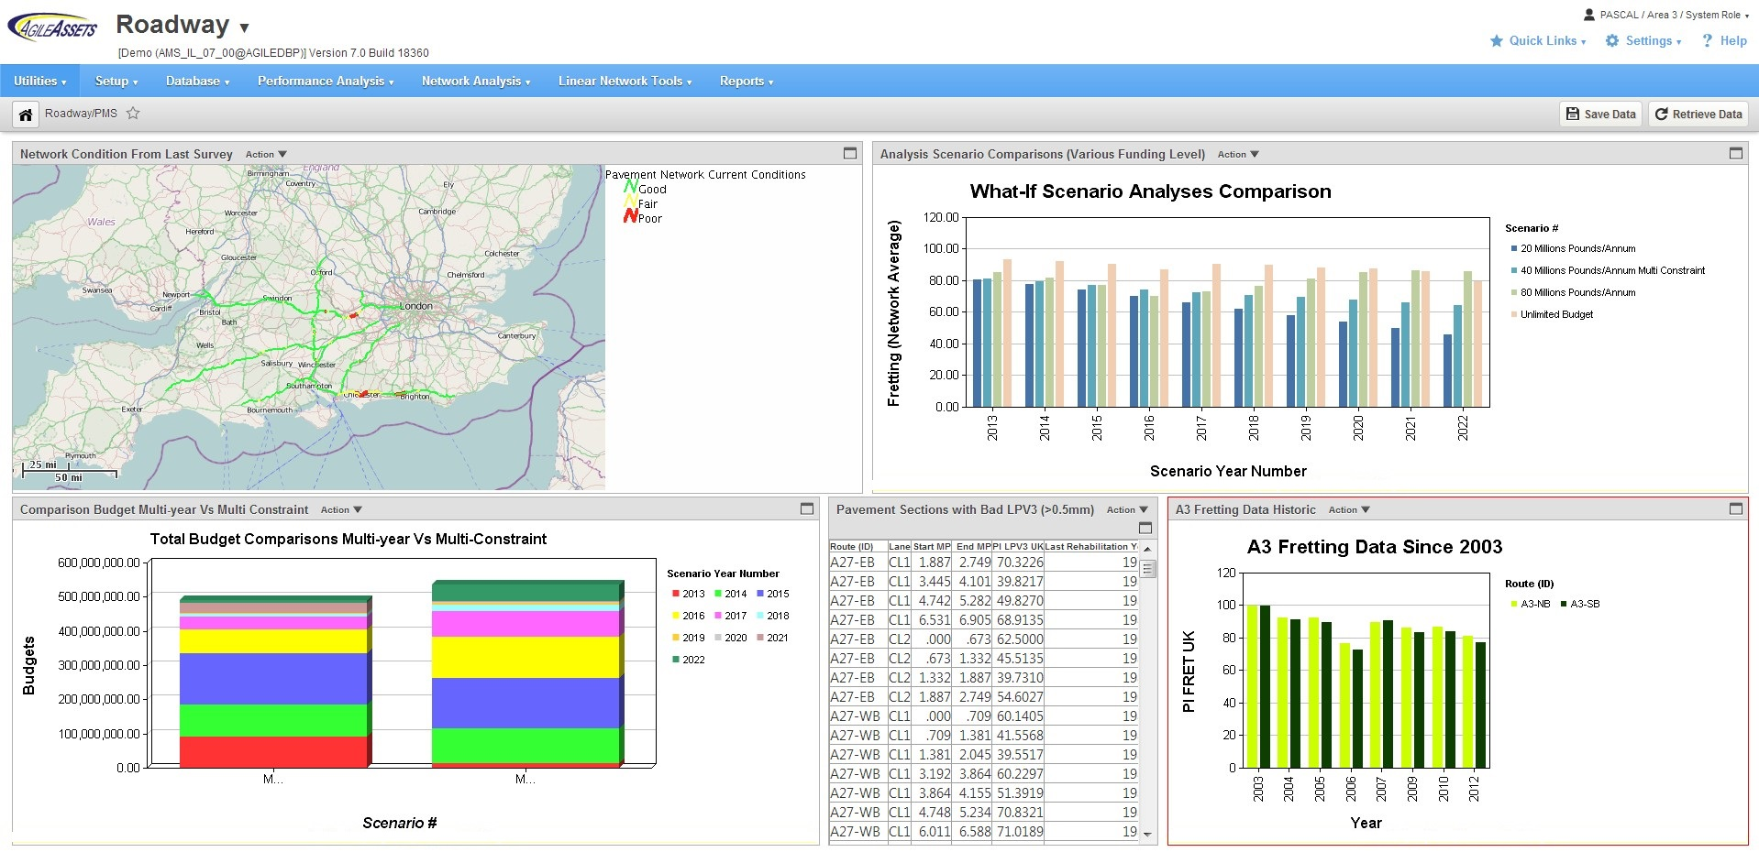Viewport: 1759px width, 863px height.
Task: Expand the Pavement Sections table view icon
Action: (1144, 529)
